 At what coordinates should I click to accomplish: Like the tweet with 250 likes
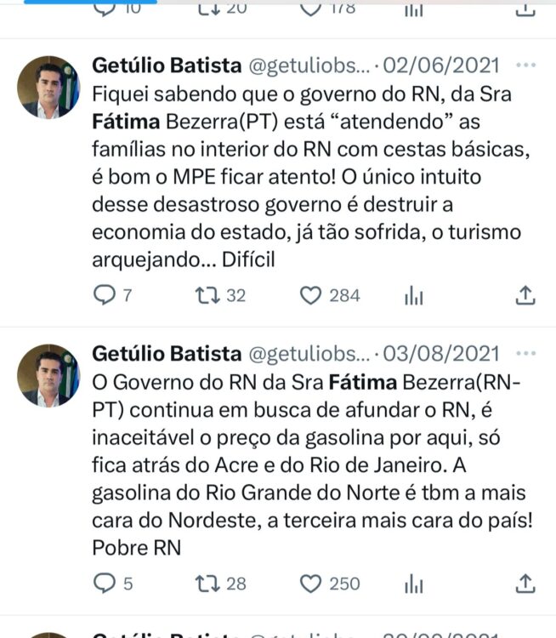[311, 584]
